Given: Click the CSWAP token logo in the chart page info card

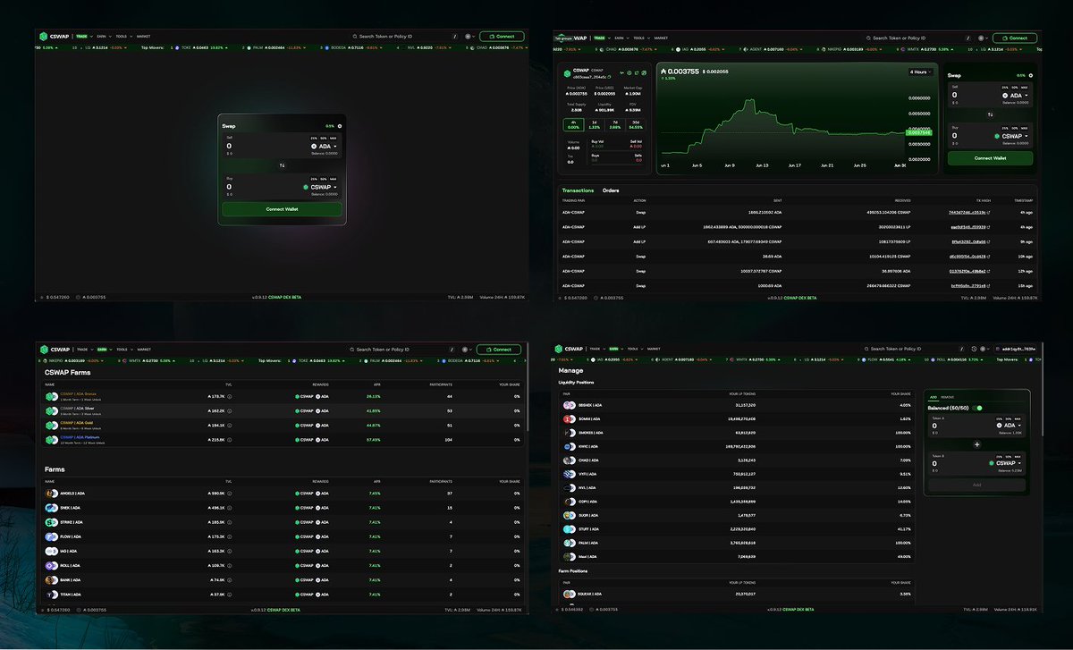Looking at the screenshot, I should pyautogui.click(x=565, y=74).
